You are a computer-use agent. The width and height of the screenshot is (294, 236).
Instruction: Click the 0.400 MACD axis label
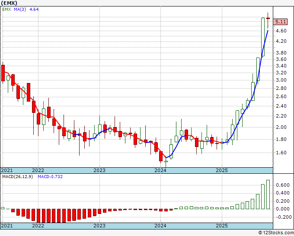[283, 193]
